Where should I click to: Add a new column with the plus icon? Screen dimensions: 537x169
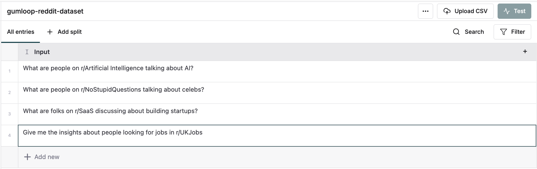coord(525,51)
